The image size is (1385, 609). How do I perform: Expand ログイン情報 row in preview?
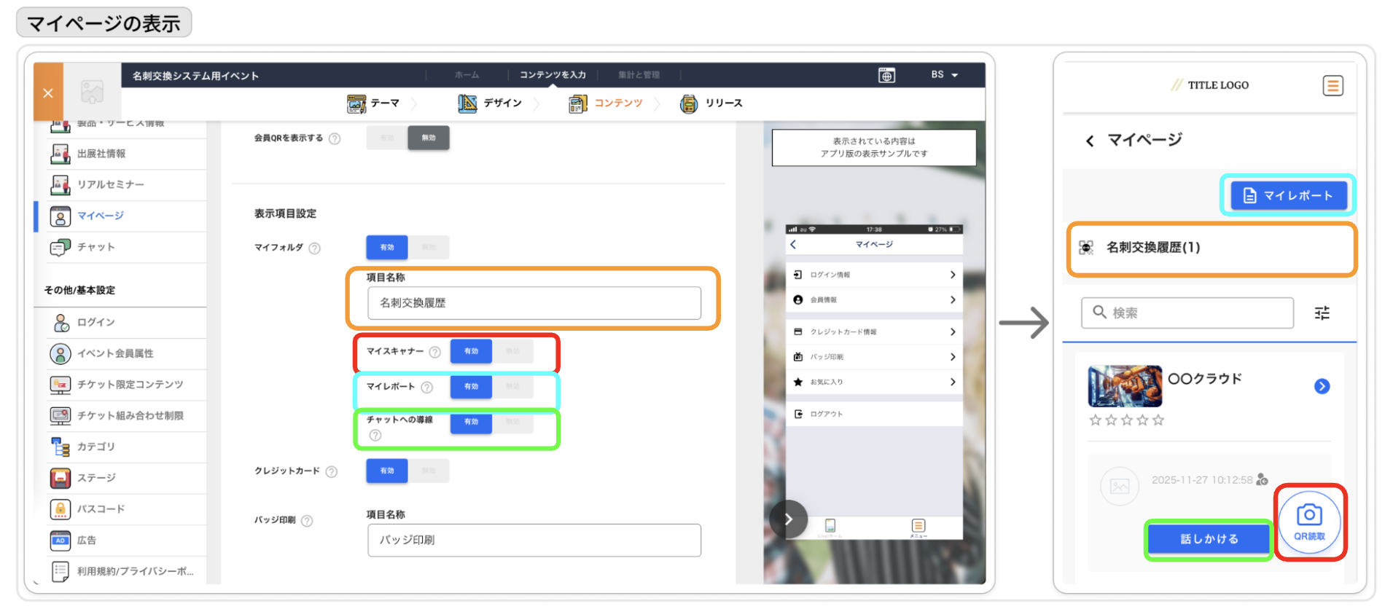point(874,275)
